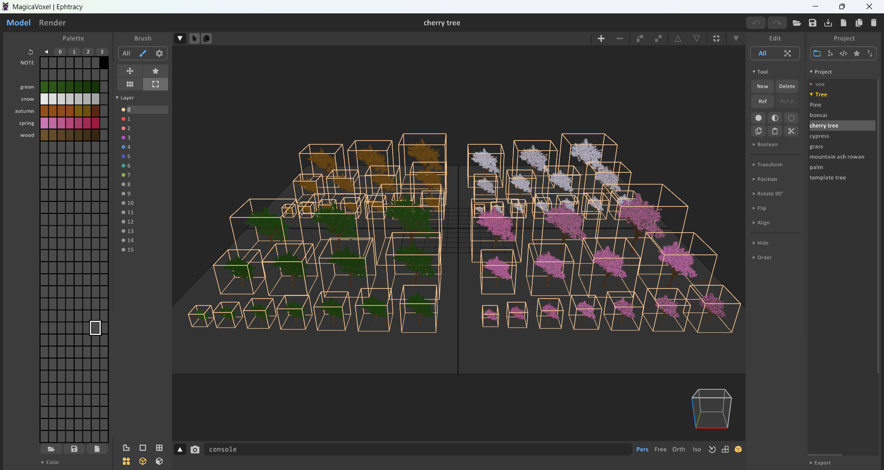Image resolution: width=884 pixels, height=470 pixels.
Task: Click the copy object icon in Edit panel
Action: [758, 131]
